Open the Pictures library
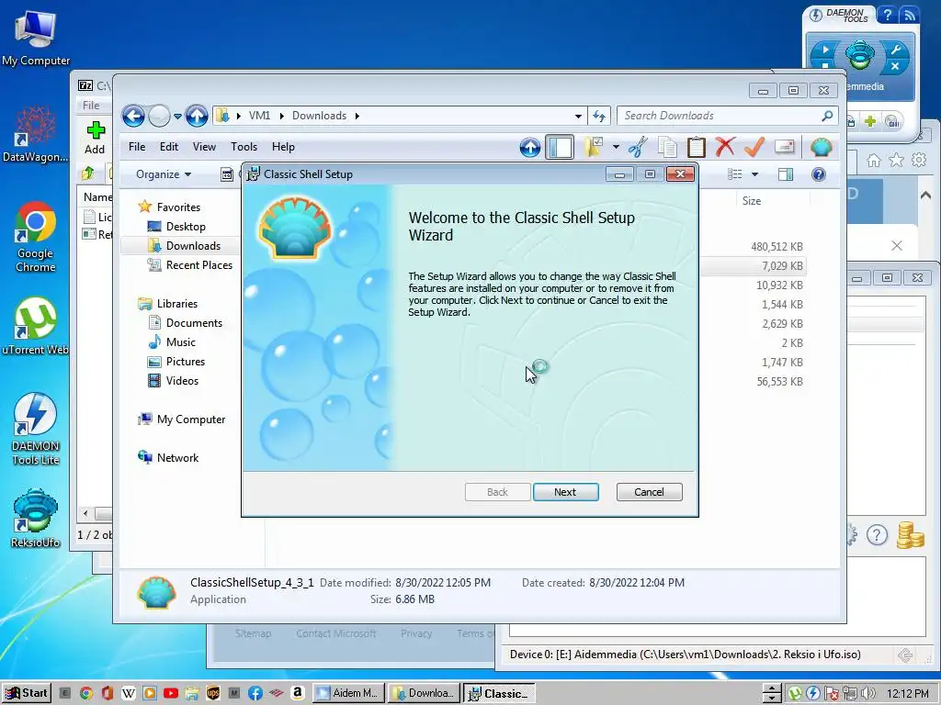 click(186, 362)
